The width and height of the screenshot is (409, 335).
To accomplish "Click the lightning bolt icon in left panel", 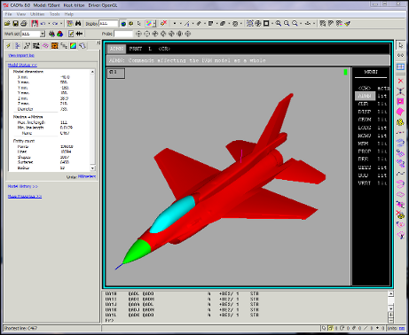I will 9,45.
